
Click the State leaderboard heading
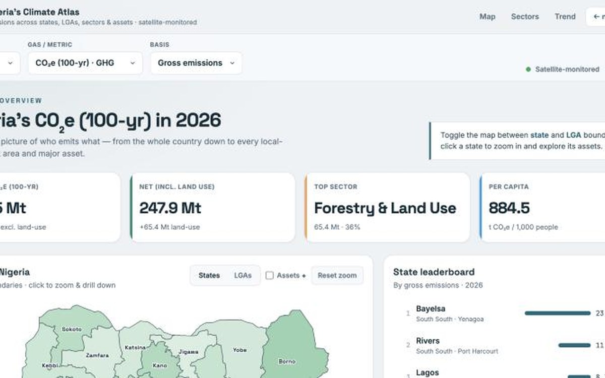coord(434,272)
